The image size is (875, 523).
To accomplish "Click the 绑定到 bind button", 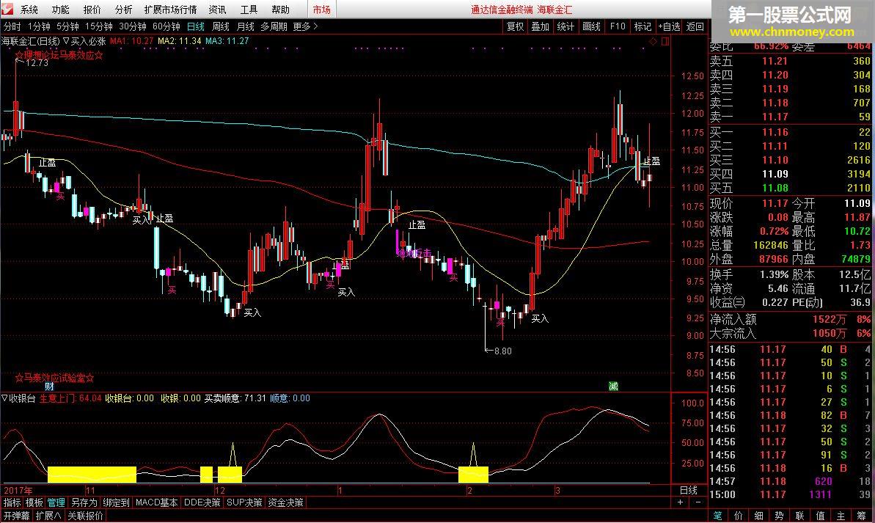I will pyautogui.click(x=115, y=502).
